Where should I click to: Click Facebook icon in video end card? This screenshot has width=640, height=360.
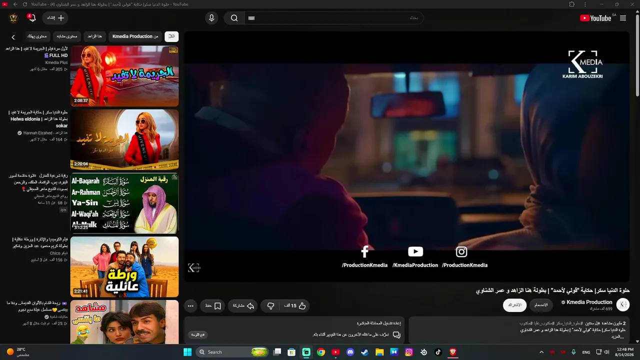click(x=365, y=251)
